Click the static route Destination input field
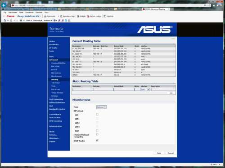Image resolution: width=225 pixels, height=168 pixels. click(82, 90)
